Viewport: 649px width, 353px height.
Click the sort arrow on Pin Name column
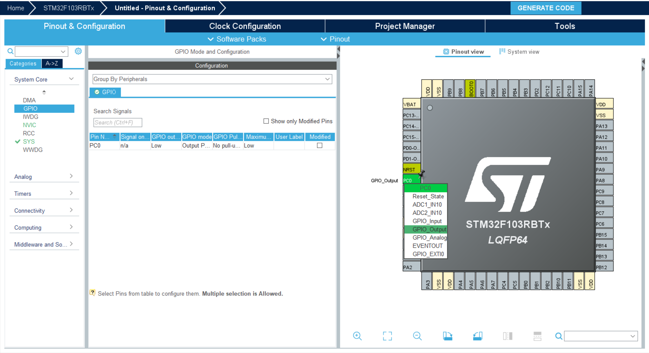pos(115,136)
